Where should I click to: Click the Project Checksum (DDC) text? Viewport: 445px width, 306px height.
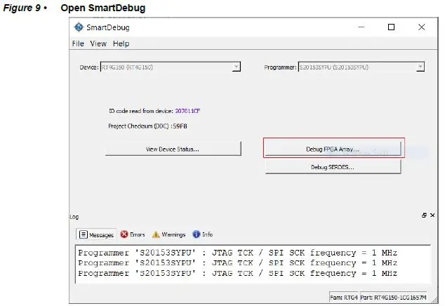[x=147, y=126]
